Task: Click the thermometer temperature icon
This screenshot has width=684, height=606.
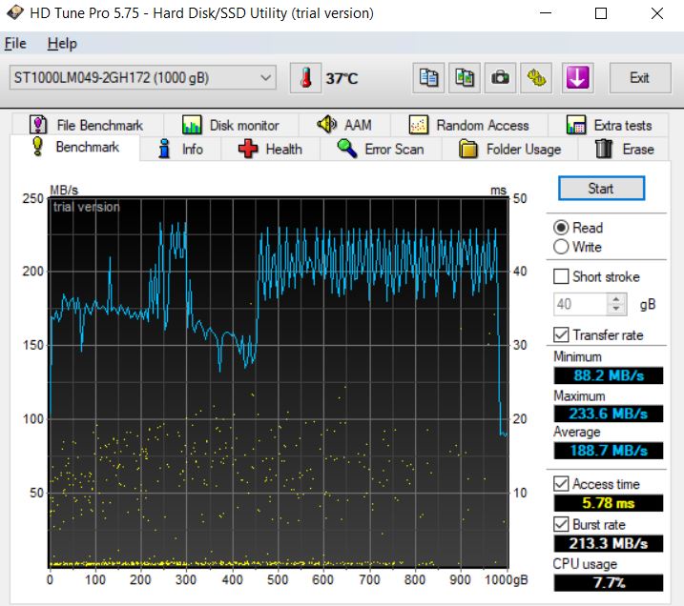Action: pos(307,78)
